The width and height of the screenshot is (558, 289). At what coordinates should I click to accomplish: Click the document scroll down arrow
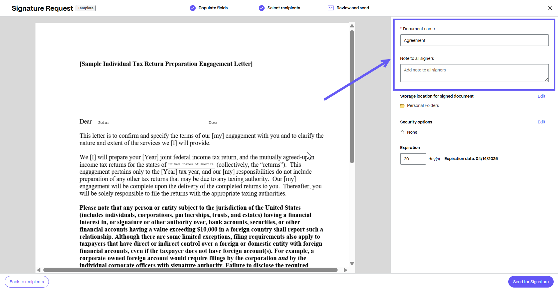[352, 263]
